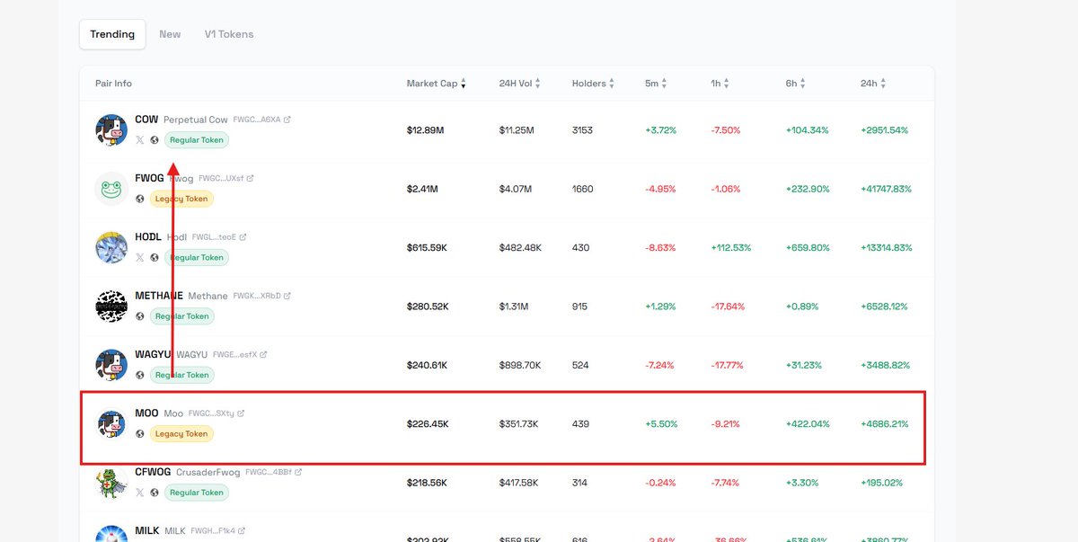Click the $2.41M market cap value
Screen dimensions: 1078x542
point(423,190)
